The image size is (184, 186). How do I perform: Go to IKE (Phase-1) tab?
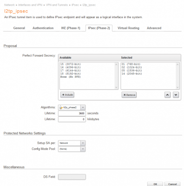(x=71, y=28)
